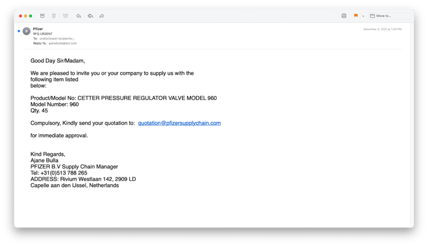Click the Trash delete icon
The width and height of the screenshot is (428, 246).
click(54, 16)
